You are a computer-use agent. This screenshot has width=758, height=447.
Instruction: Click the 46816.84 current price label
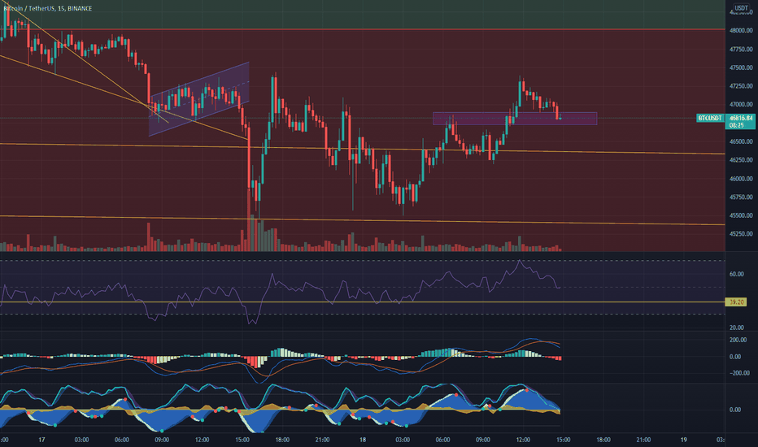click(x=741, y=118)
